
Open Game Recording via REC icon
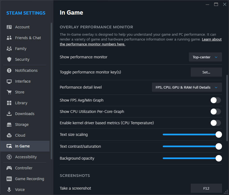coord(9,179)
